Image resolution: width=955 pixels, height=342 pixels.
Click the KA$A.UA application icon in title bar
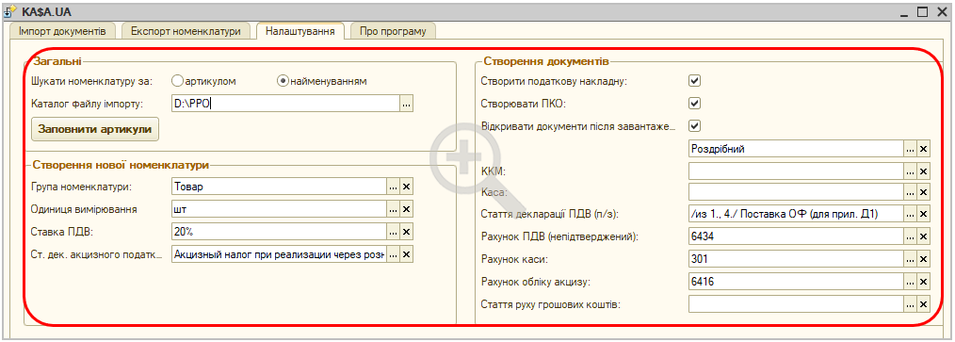pos(10,11)
